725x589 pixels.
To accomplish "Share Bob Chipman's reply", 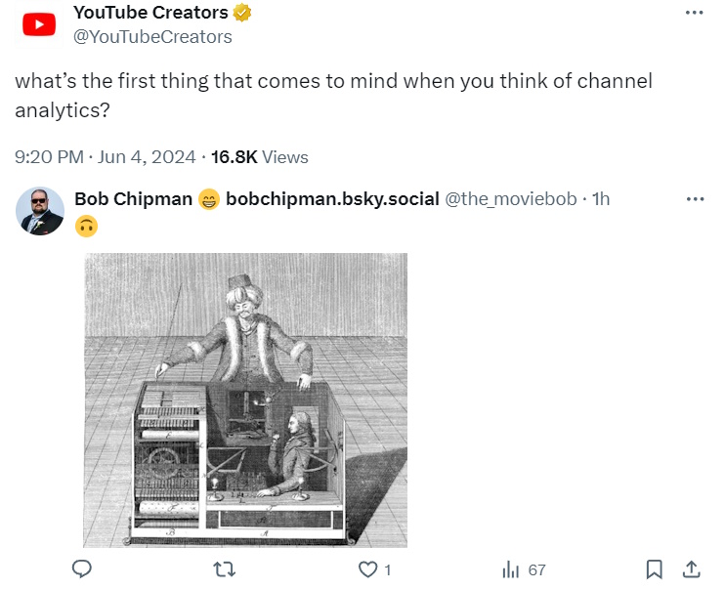I will click(x=690, y=568).
